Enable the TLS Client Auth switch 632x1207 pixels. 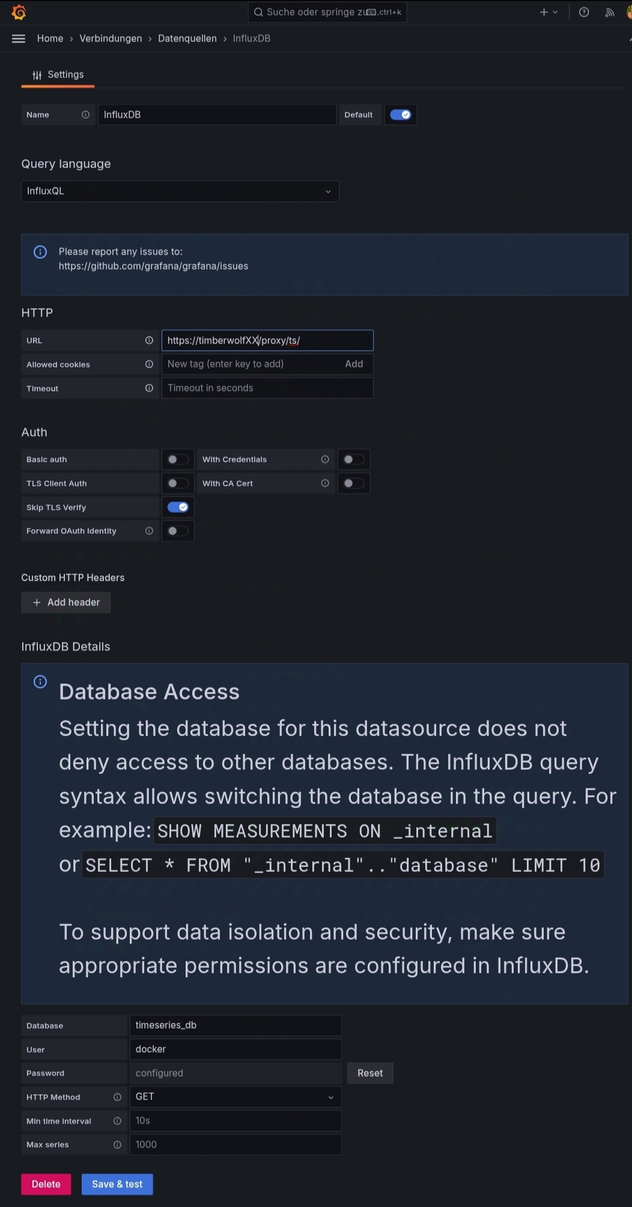tap(178, 483)
